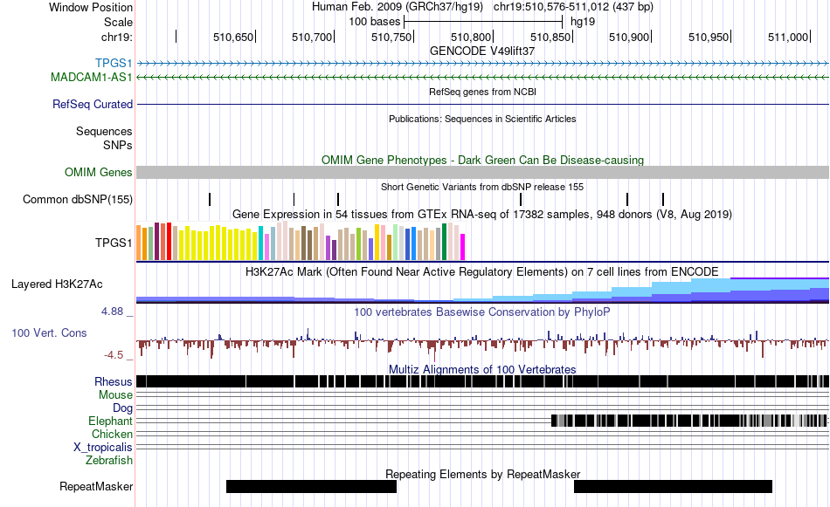
Task: Click the Sequences publications track label
Action: [x=104, y=131]
